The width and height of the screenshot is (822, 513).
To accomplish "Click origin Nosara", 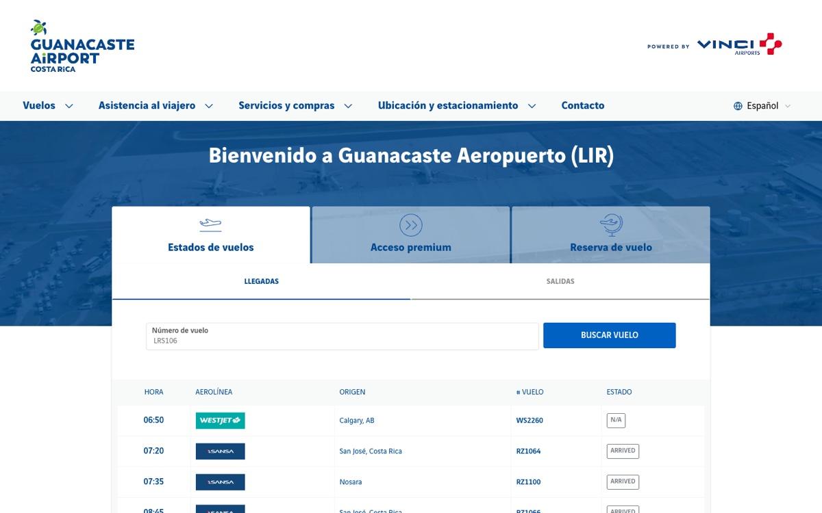I will click(351, 482).
